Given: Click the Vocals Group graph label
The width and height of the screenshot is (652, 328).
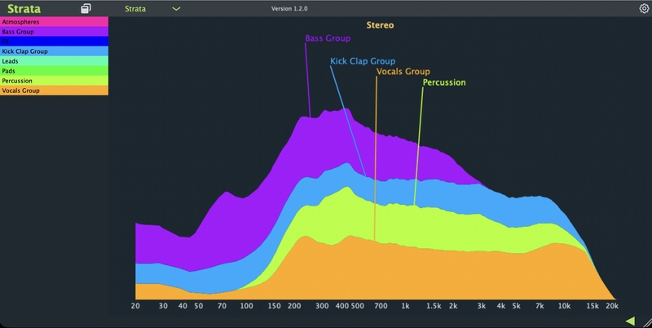Looking at the screenshot, I should coord(403,72).
